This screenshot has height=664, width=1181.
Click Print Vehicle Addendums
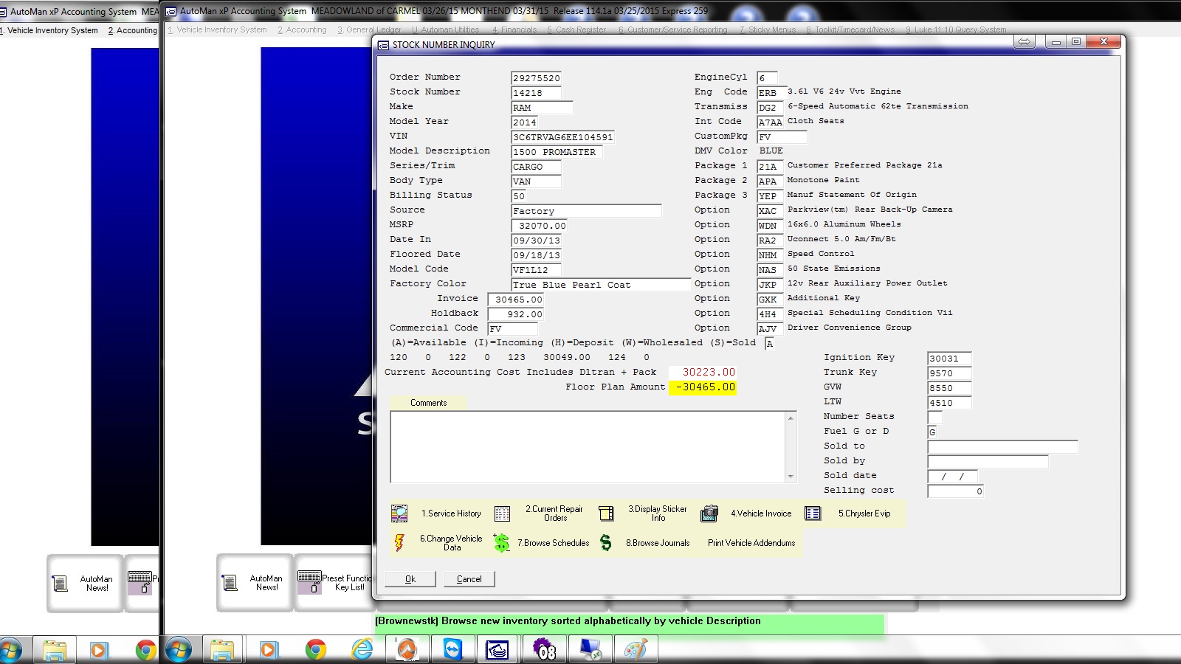pyautogui.click(x=750, y=543)
